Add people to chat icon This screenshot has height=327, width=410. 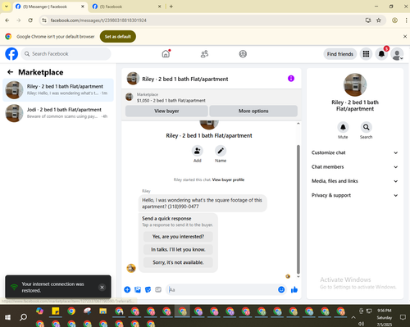(197, 151)
